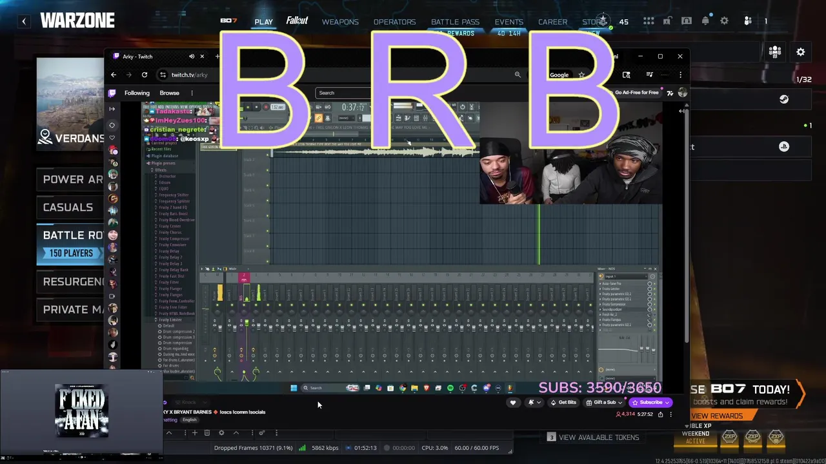Image resolution: width=826 pixels, height=464 pixels.
Task: Switch to the WEAPONS tab
Action: coord(340,22)
